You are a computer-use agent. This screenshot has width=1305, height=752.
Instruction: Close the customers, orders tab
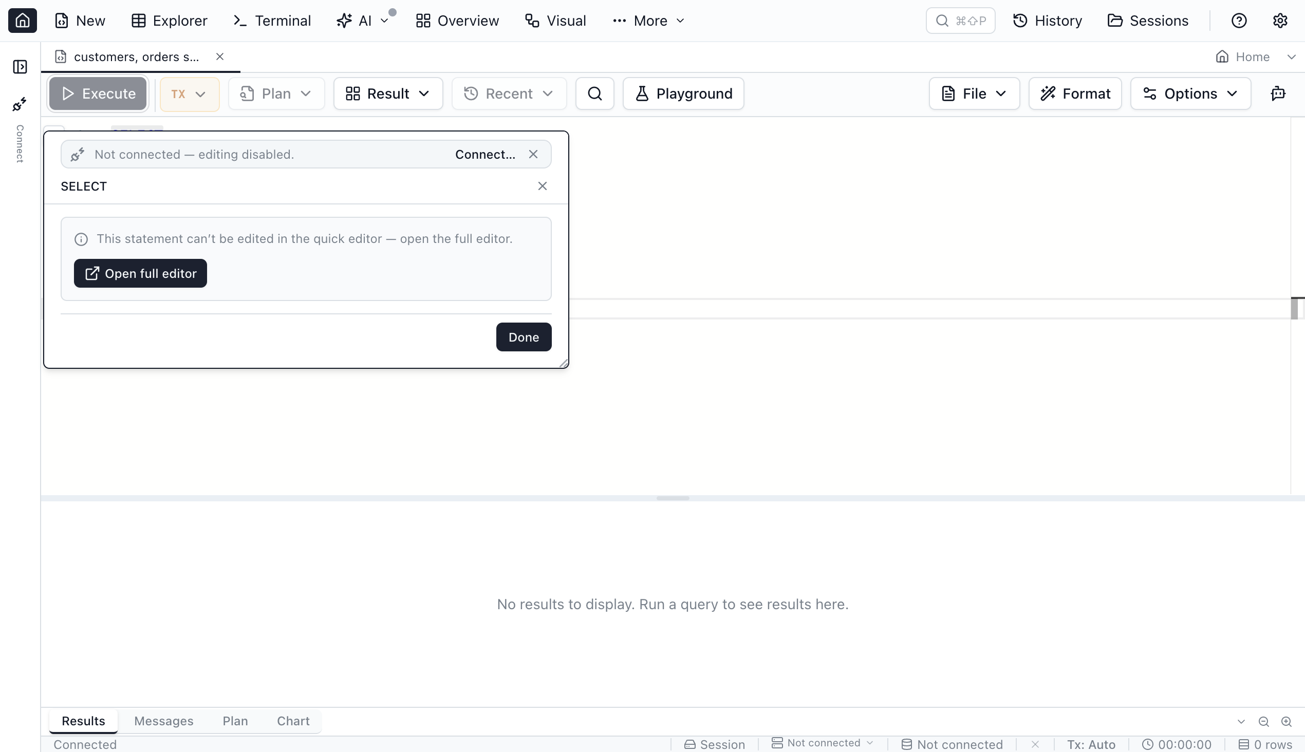pyautogui.click(x=219, y=57)
